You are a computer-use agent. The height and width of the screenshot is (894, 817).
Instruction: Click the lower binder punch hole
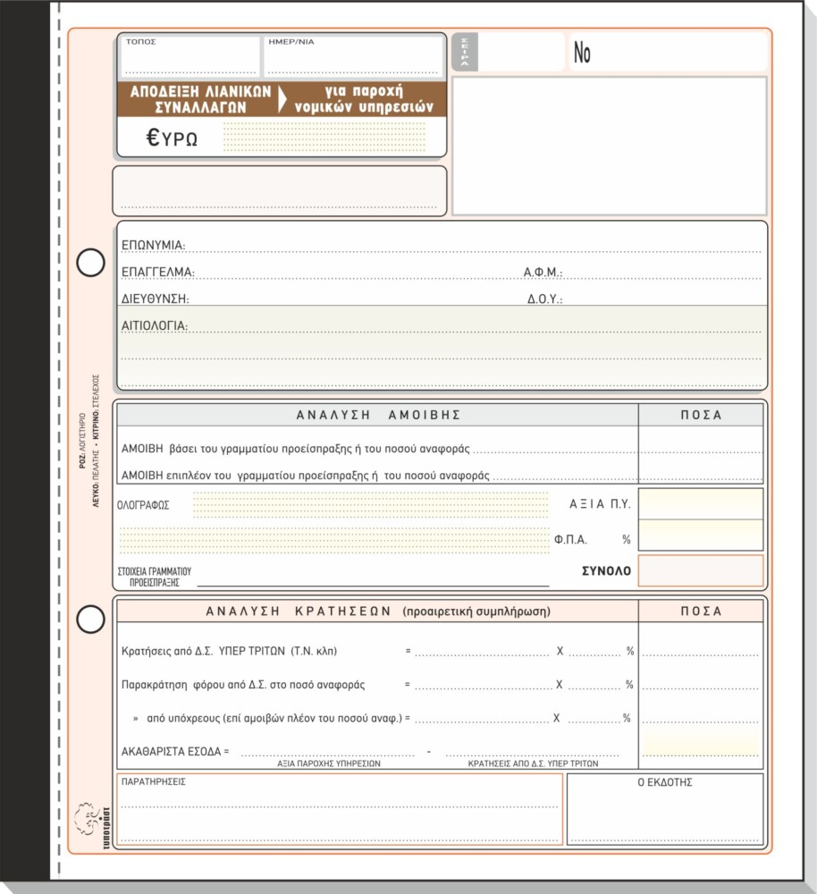(x=90, y=620)
